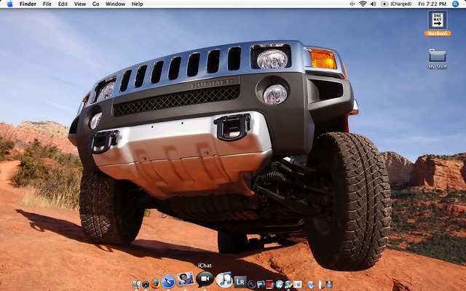
Task: Open the Edit menu
Action: (x=63, y=4)
